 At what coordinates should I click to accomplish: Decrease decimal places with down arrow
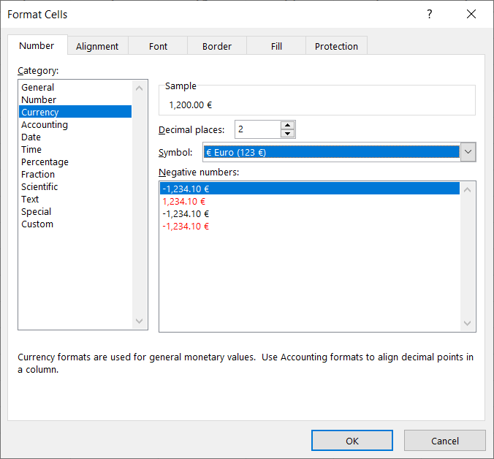click(287, 134)
